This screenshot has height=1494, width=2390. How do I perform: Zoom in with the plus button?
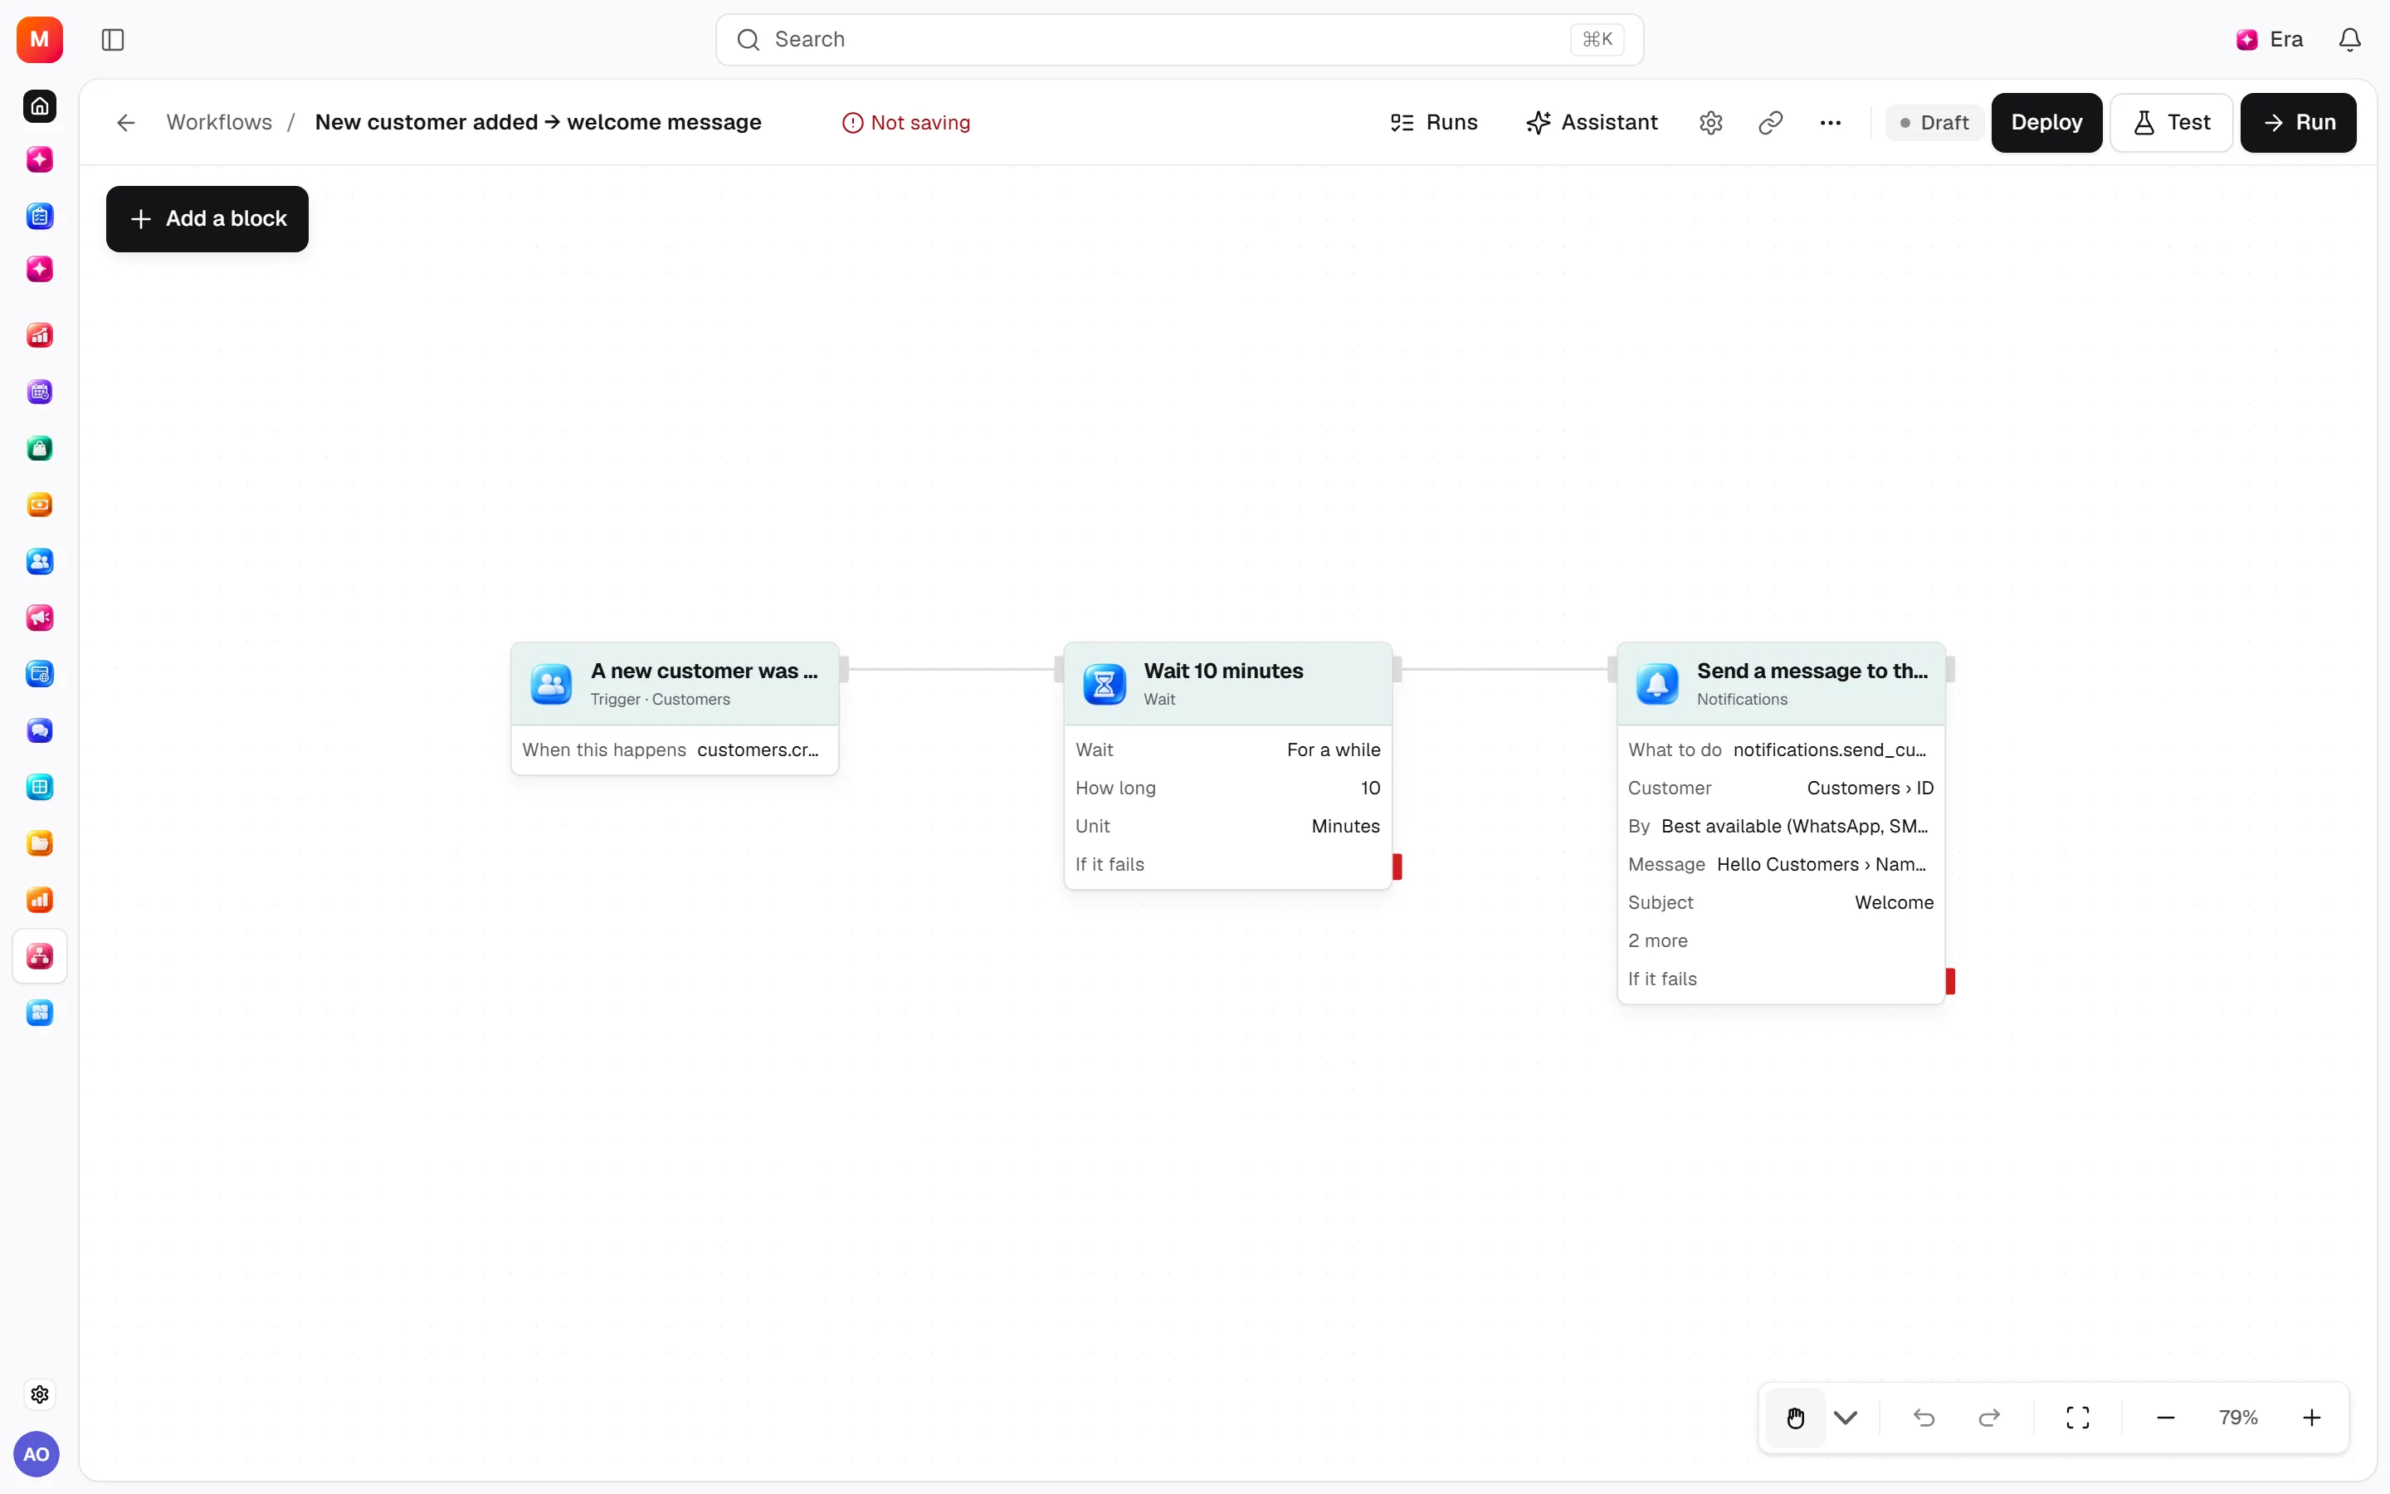tap(2311, 1418)
